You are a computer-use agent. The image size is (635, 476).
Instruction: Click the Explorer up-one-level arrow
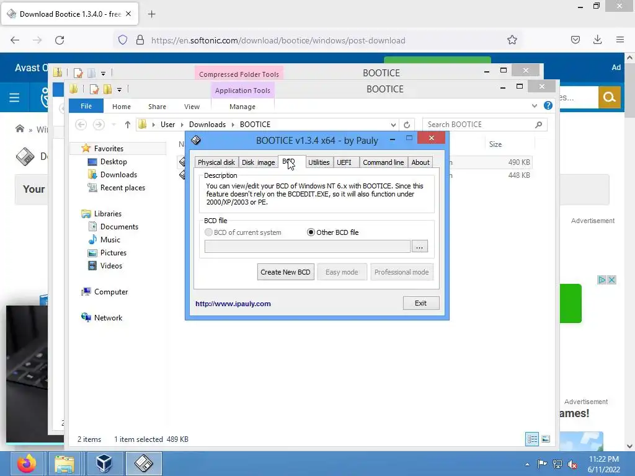click(x=128, y=125)
